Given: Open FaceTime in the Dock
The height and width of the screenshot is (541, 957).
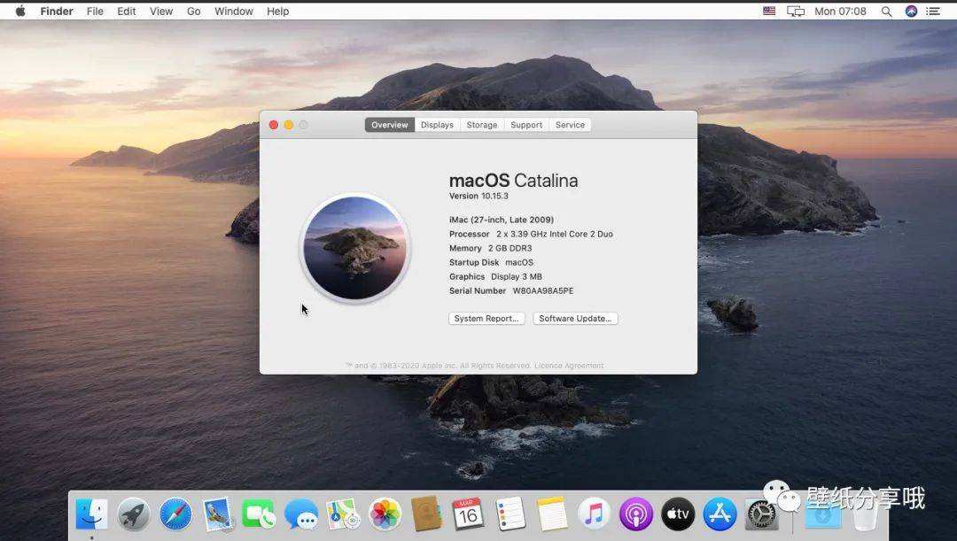Looking at the screenshot, I should coord(260,514).
